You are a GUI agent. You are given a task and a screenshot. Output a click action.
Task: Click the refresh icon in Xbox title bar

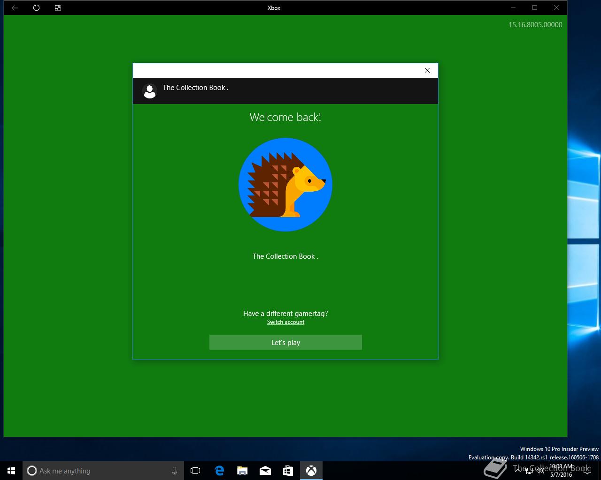click(37, 7)
